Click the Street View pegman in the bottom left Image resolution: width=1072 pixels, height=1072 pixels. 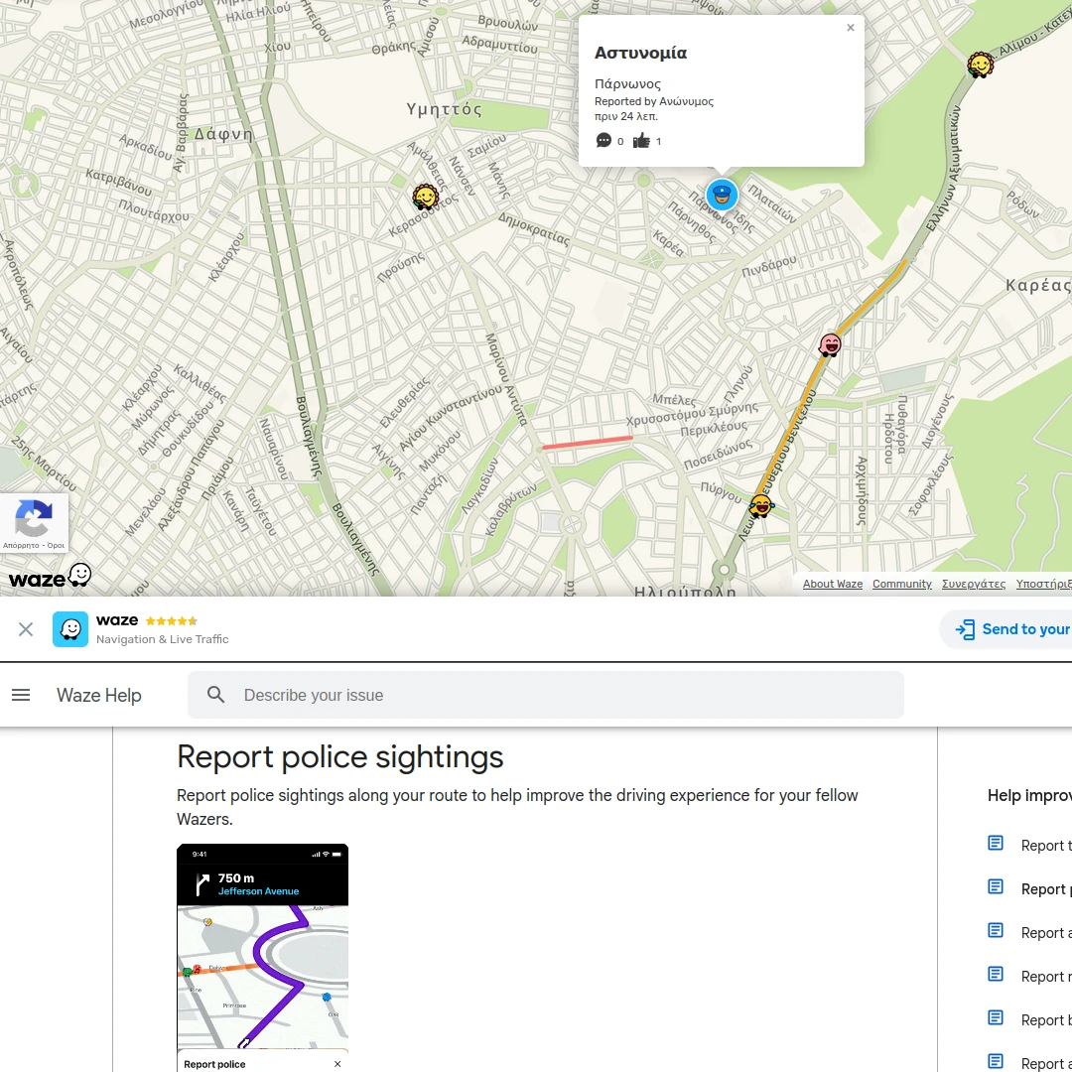click(34, 521)
